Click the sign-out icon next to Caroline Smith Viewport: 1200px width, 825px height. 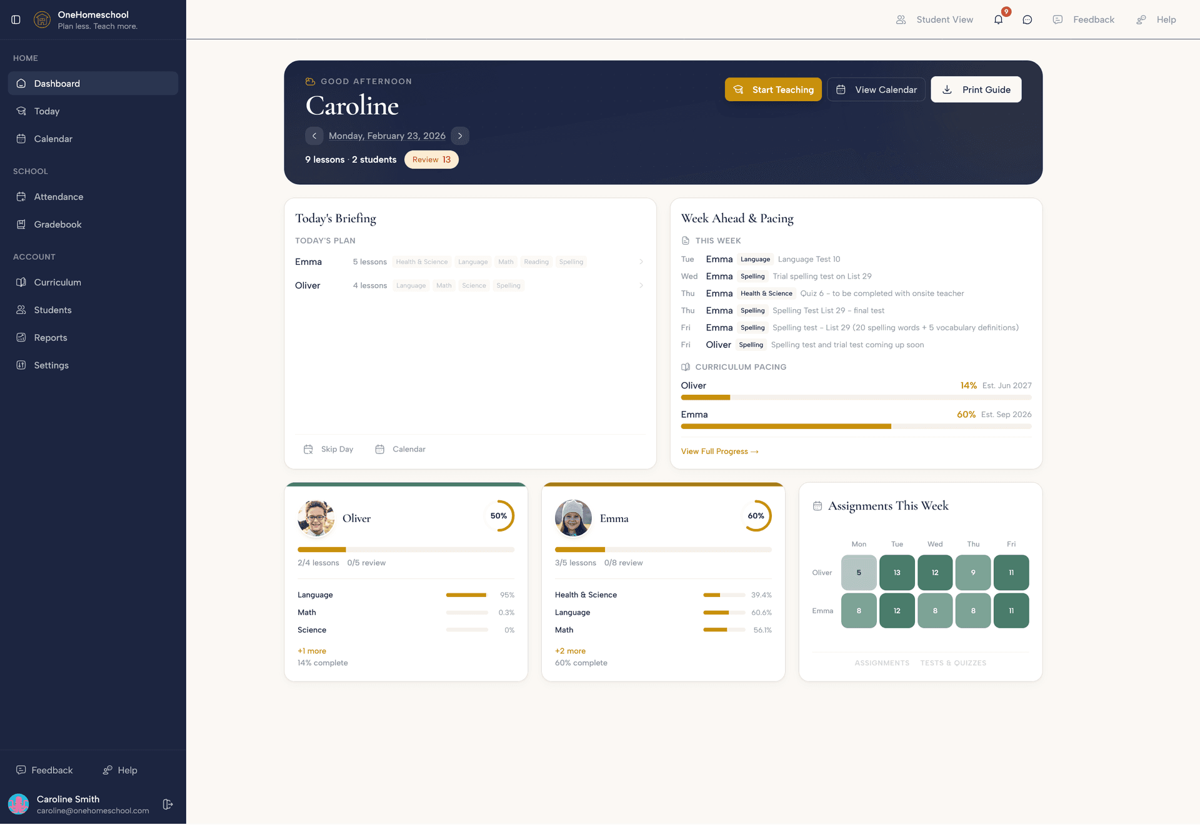(x=167, y=804)
